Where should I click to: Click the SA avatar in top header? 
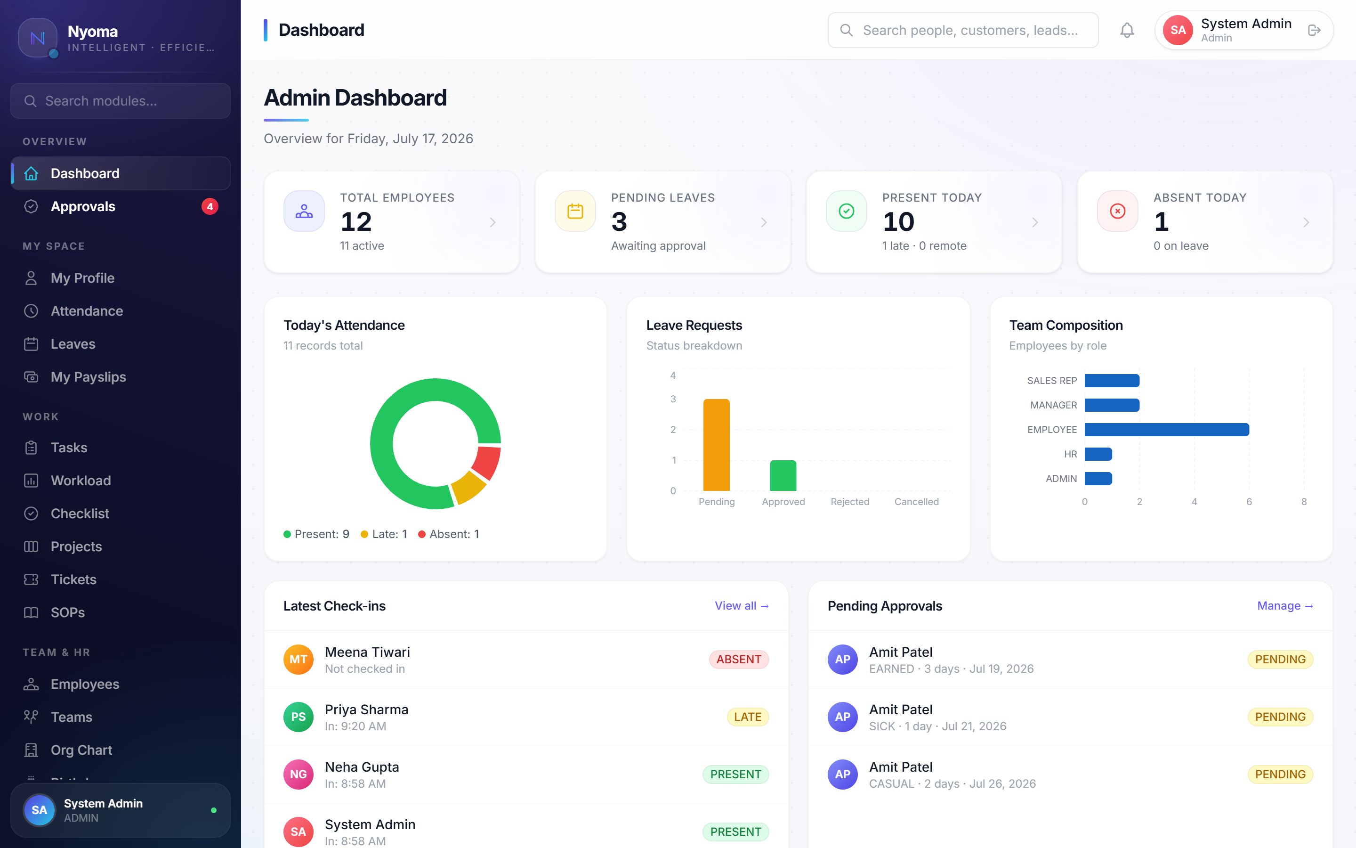(x=1178, y=30)
